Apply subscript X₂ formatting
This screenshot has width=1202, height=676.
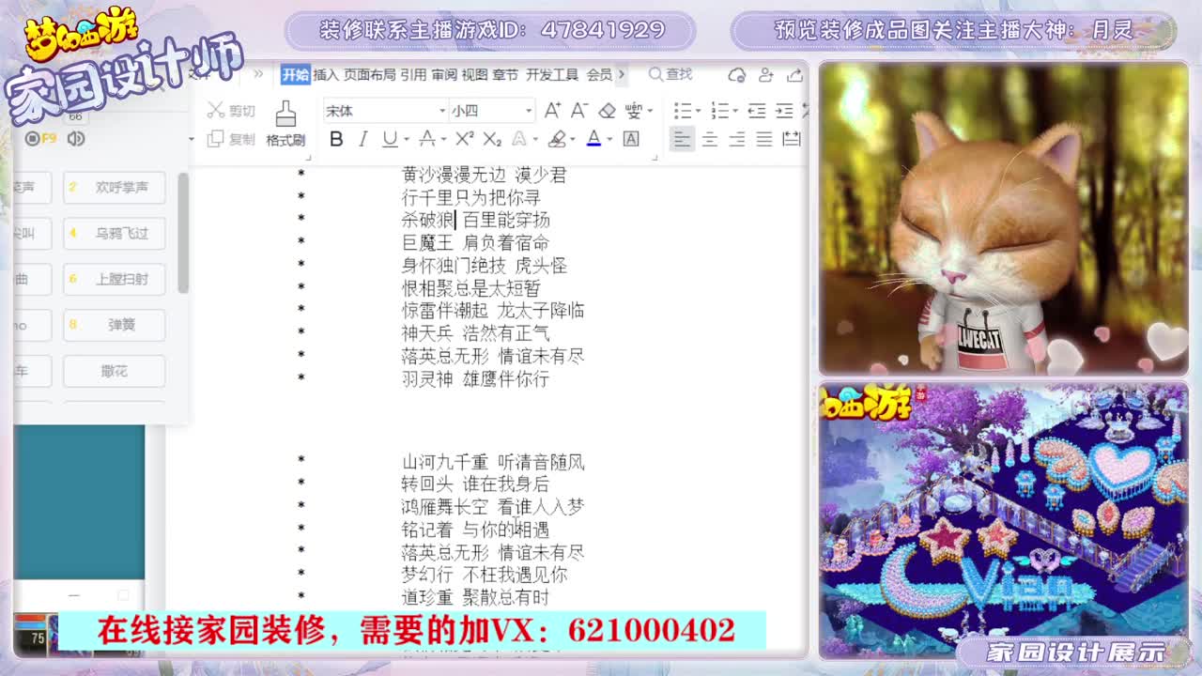point(492,139)
